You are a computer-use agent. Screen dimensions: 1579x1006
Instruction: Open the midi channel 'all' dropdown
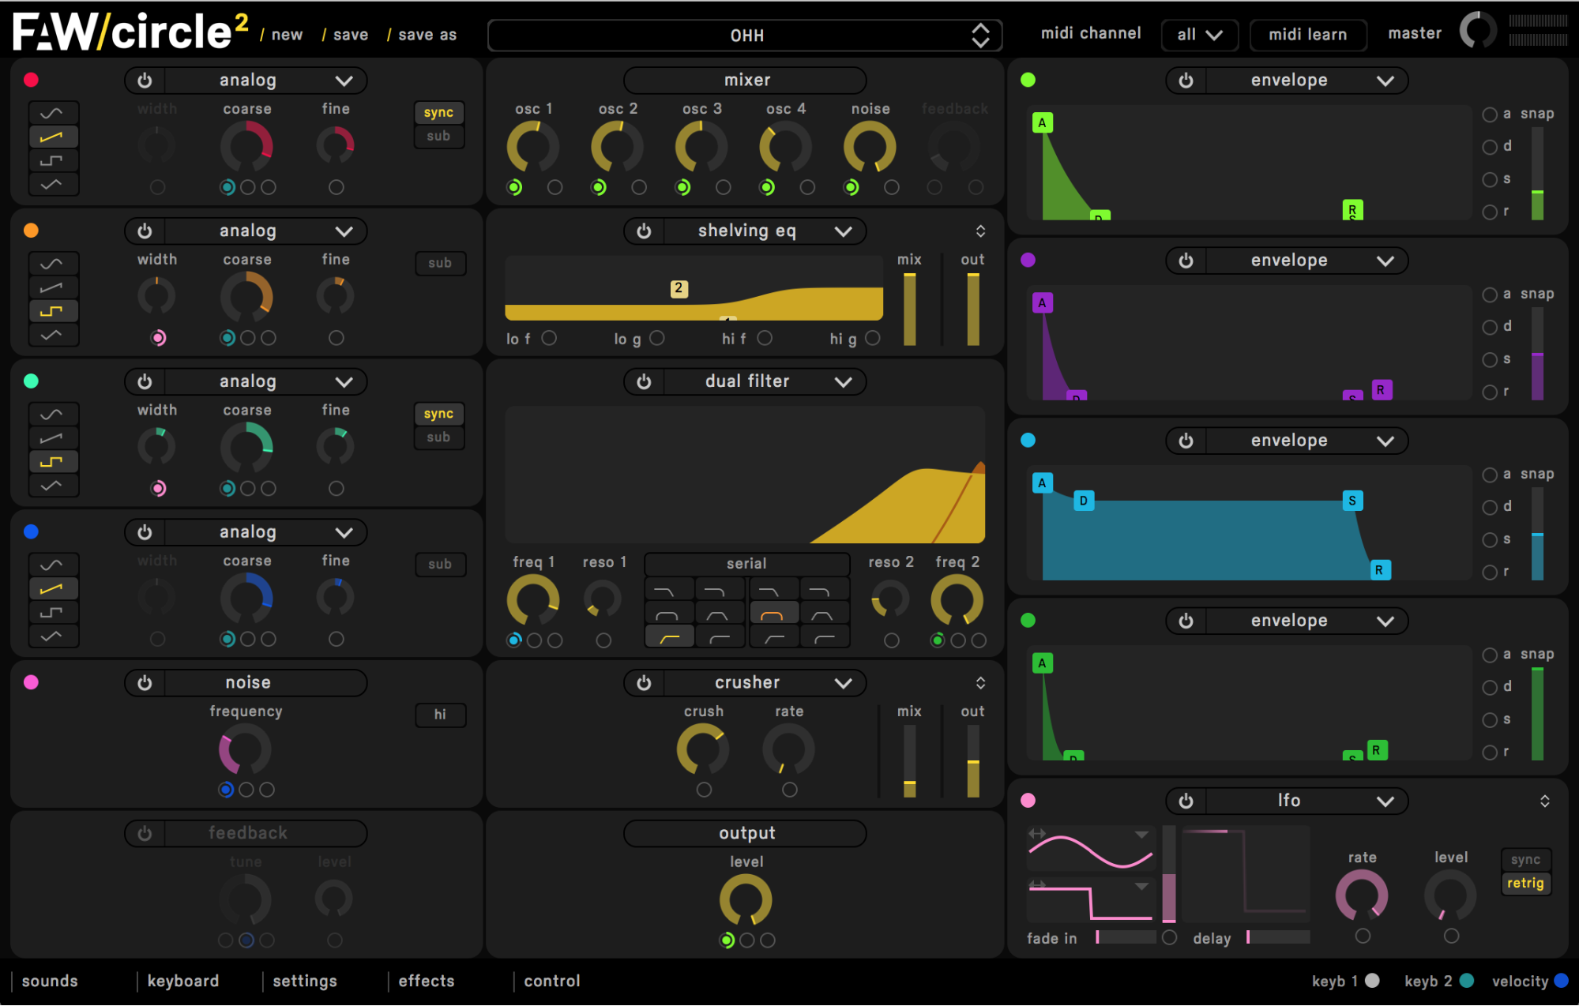1199,35
